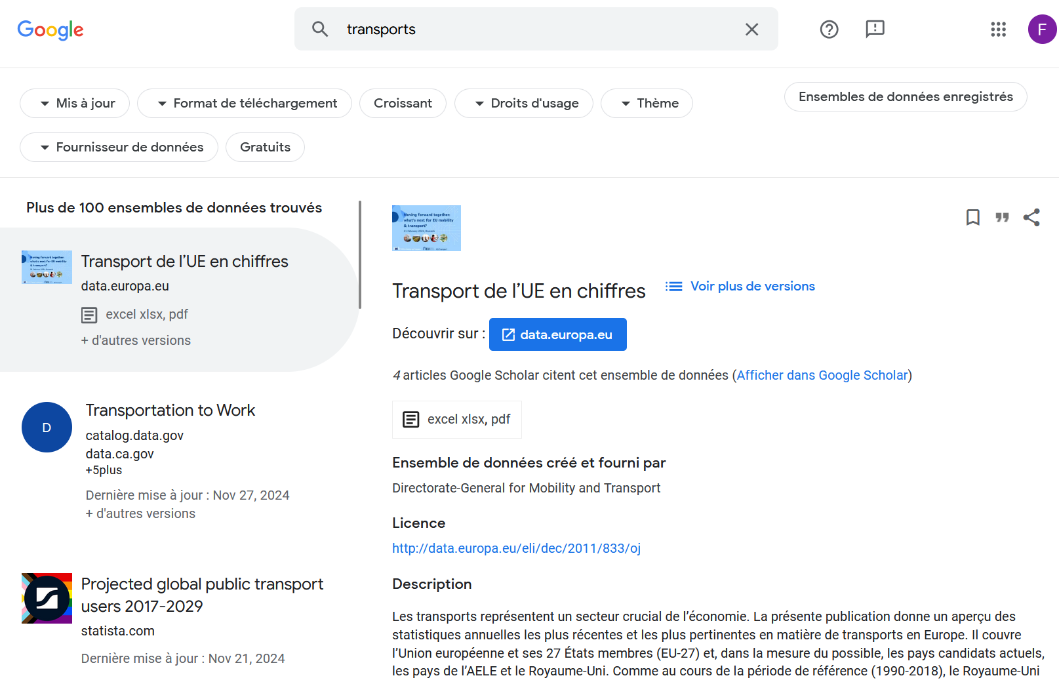Open the Format de téléchargement dropdown
The height and width of the screenshot is (680, 1059).
click(245, 104)
